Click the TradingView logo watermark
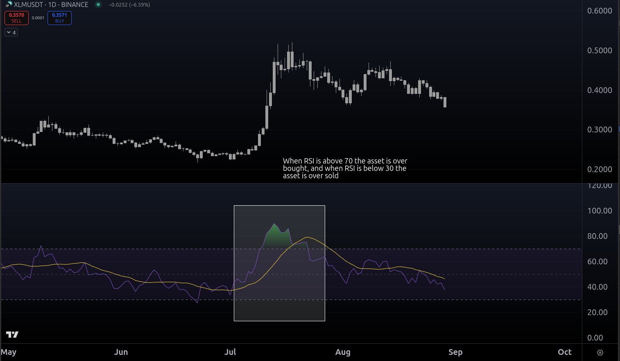This screenshot has width=620, height=361. click(12, 334)
